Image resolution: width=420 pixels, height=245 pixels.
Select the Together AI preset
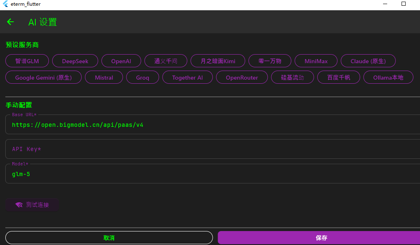coord(187,77)
